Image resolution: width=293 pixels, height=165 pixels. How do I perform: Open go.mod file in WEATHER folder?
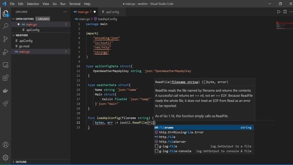[x=41, y=46]
